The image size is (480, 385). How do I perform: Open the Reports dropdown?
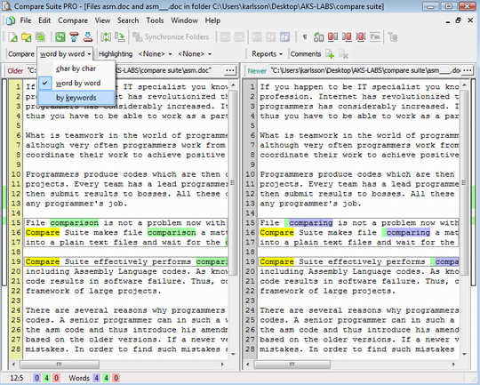[x=267, y=54]
